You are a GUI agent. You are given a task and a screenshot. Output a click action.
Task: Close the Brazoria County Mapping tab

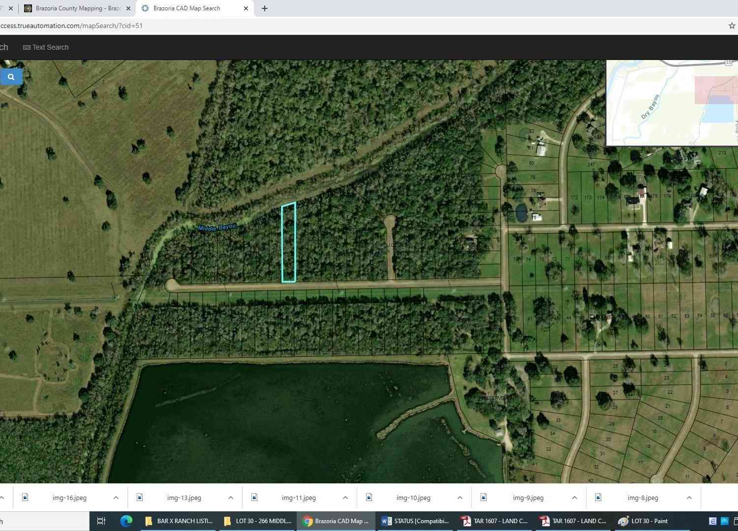tap(128, 8)
